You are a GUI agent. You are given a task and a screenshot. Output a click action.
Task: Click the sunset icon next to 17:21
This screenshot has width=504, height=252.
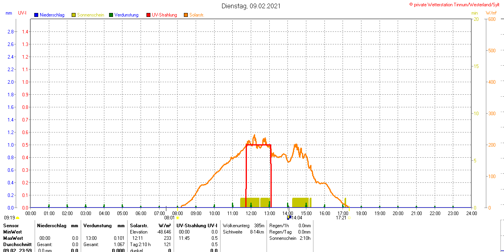[349, 217]
